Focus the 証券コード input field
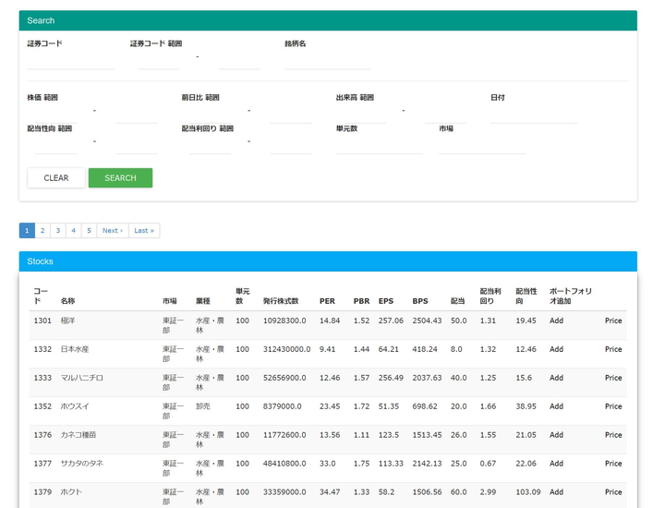 pyautogui.click(x=70, y=62)
